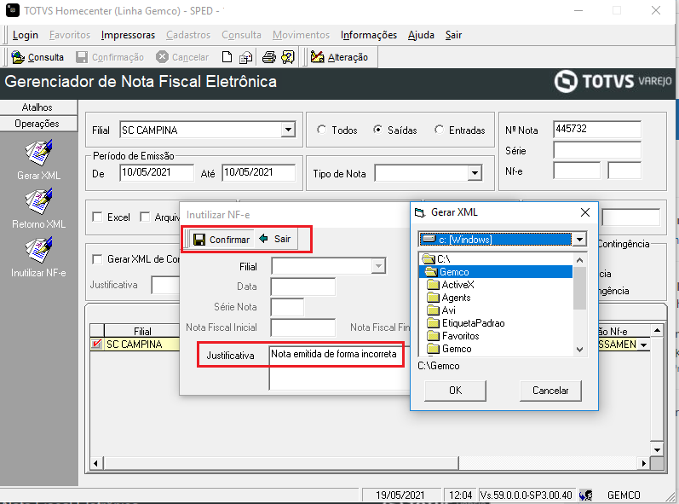This screenshot has height=504, width=679.
Task: Click the grid vertical scrollbar up arrow
Action: (x=657, y=331)
